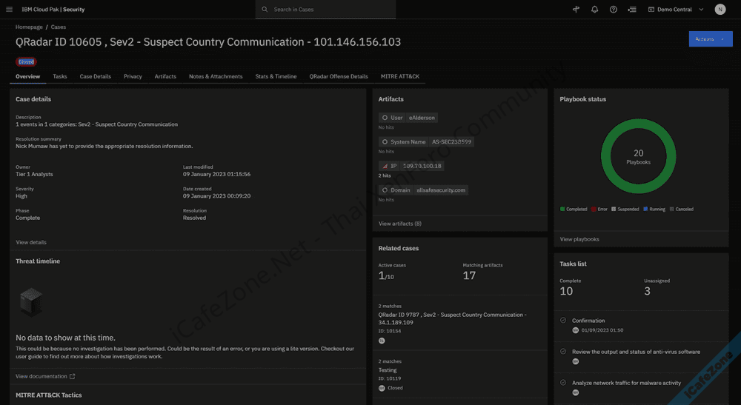The height and width of the screenshot is (405, 741).
Task: Click the IP artifact threat icon
Action: pos(385,166)
